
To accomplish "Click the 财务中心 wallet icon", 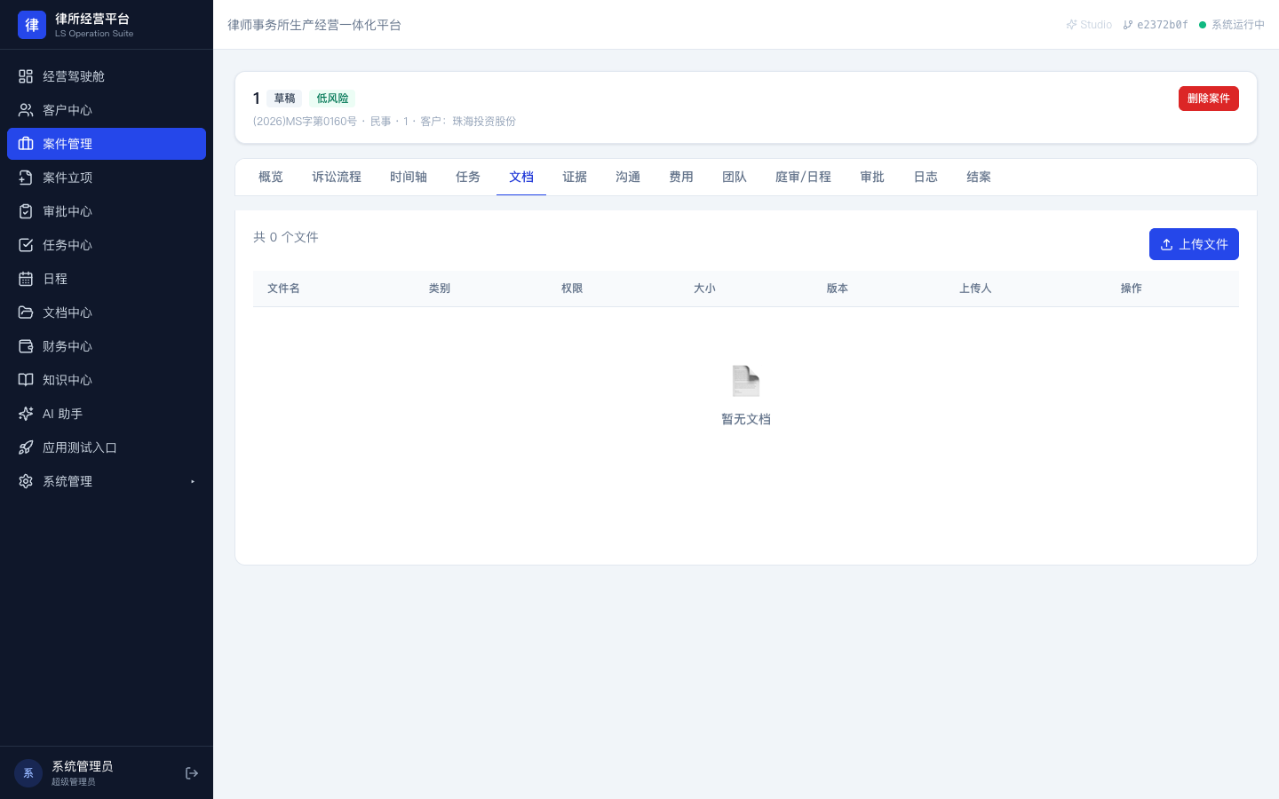I will [x=26, y=346].
